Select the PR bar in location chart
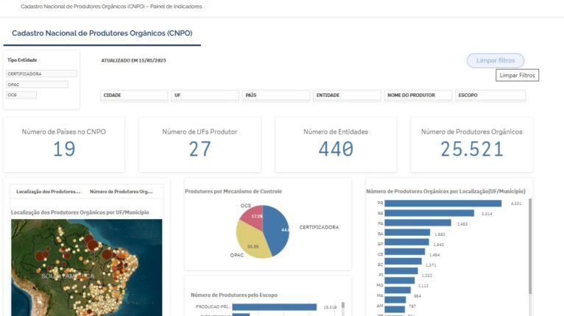 tap(443, 204)
